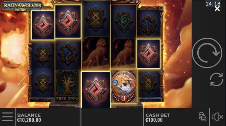226x126 pixels.
Task: Click the highlighted red rune on fifth reel
Action: tap(148, 54)
